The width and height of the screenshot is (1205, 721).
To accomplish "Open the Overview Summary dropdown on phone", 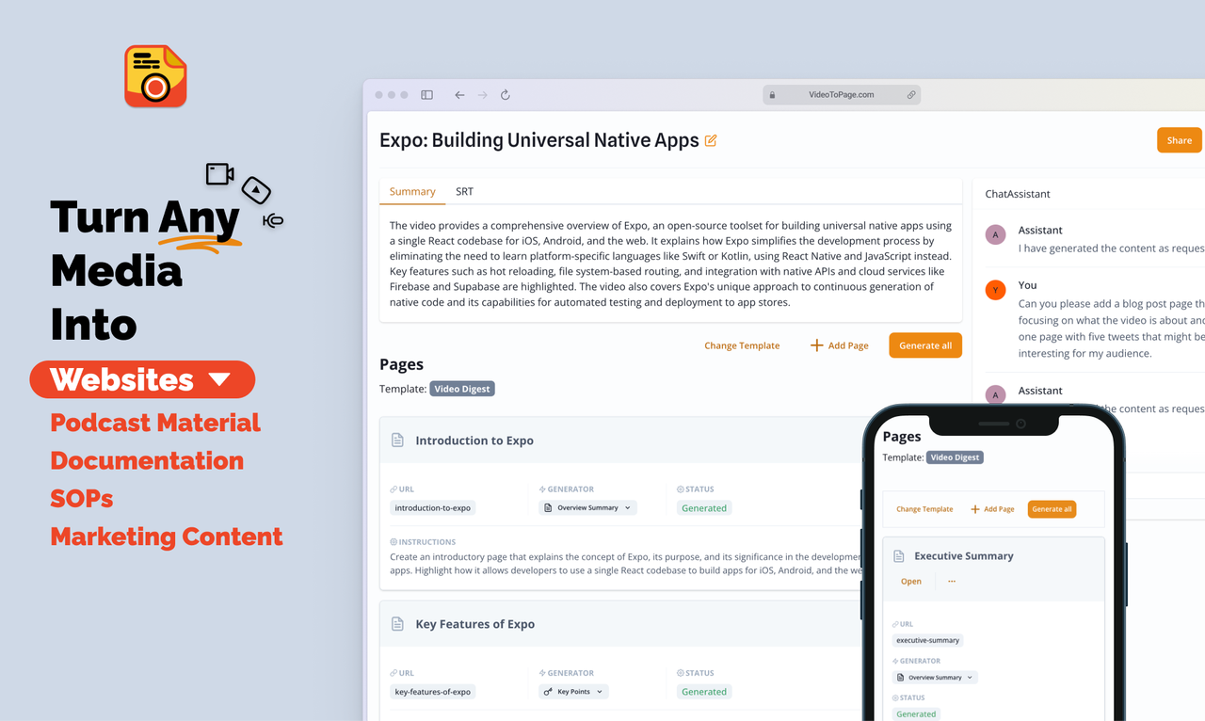I will [935, 678].
